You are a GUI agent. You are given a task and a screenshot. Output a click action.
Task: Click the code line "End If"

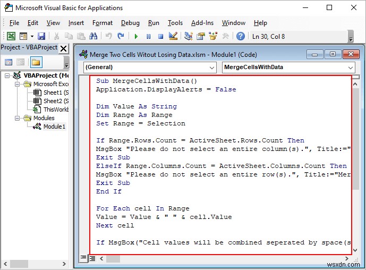click(109, 191)
